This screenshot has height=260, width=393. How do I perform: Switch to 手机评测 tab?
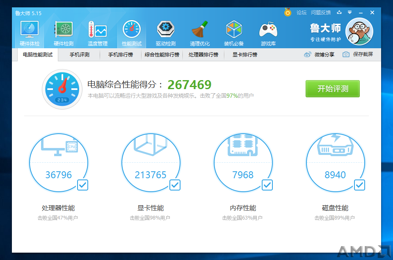pyautogui.click(x=80, y=55)
